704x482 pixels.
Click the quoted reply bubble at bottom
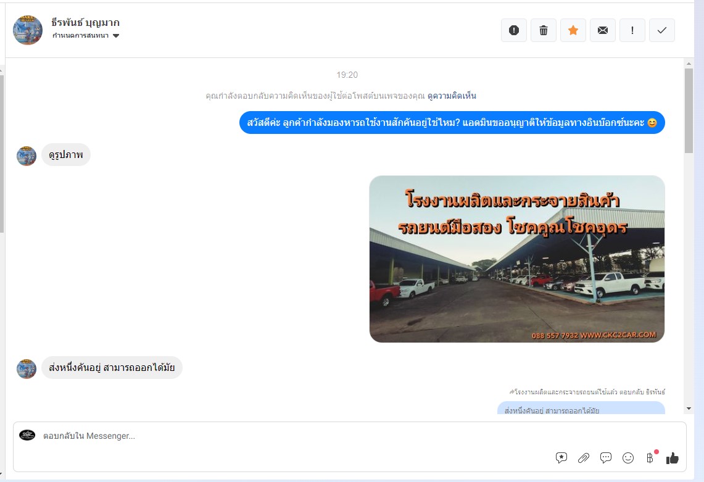[x=581, y=408]
